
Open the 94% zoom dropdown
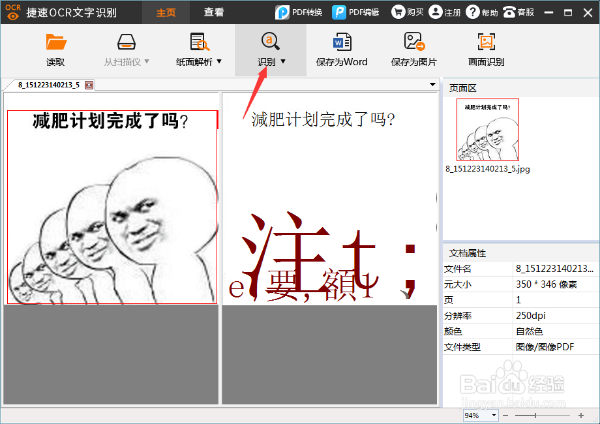(494, 416)
